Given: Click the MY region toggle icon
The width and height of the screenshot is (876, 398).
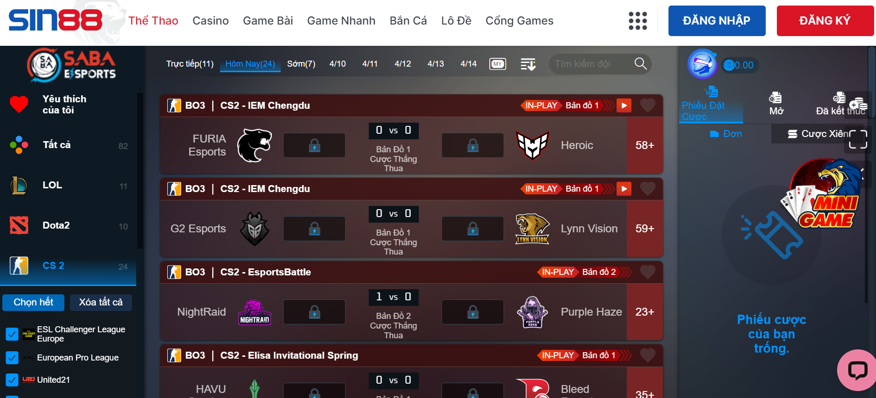Looking at the screenshot, I should pyautogui.click(x=498, y=64).
